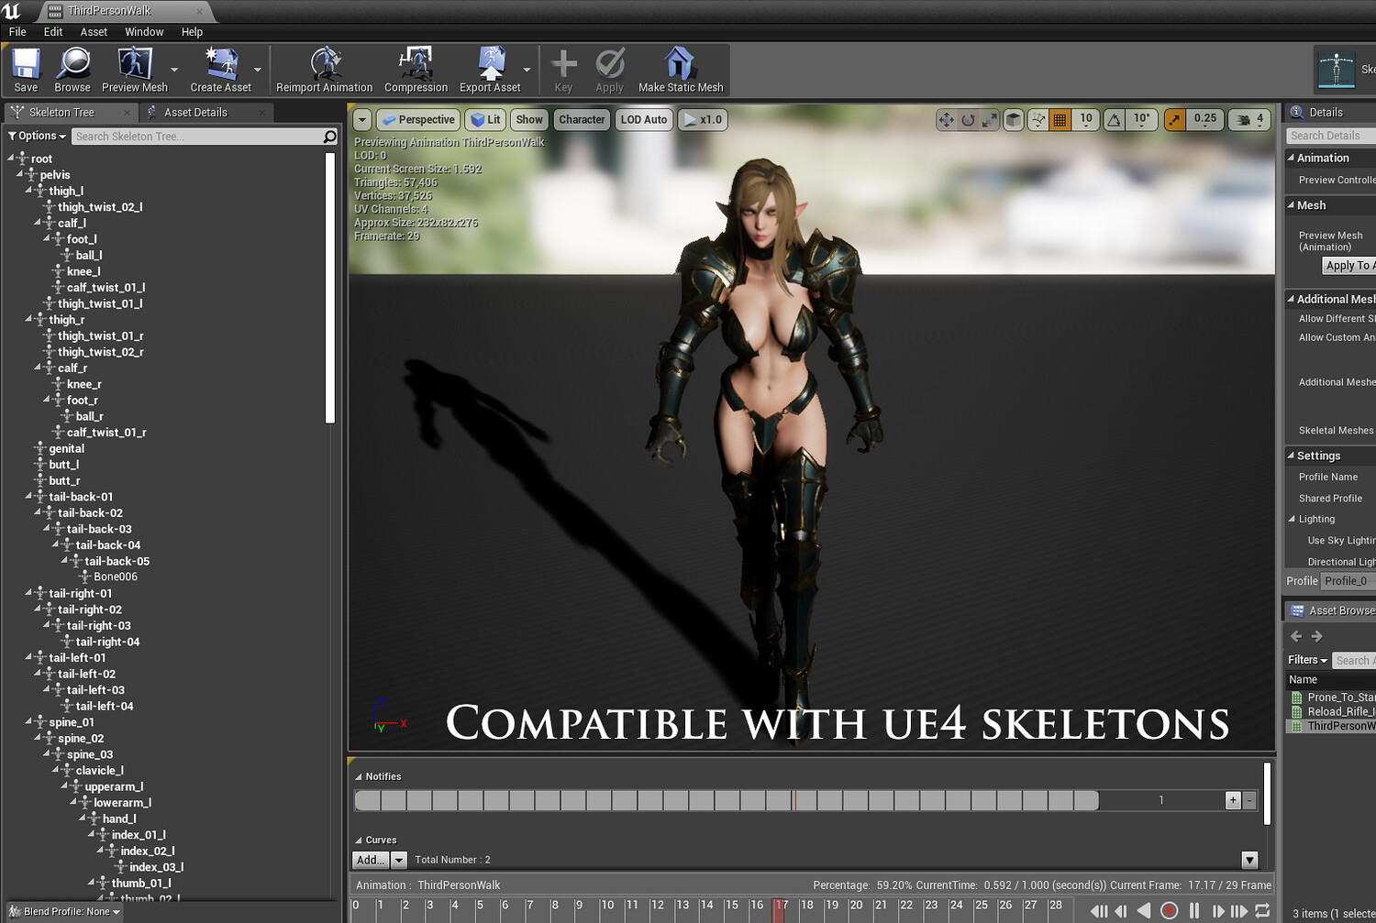Collapse the spine_01 bone node
This screenshot has height=923, width=1376.
coord(28,721)
